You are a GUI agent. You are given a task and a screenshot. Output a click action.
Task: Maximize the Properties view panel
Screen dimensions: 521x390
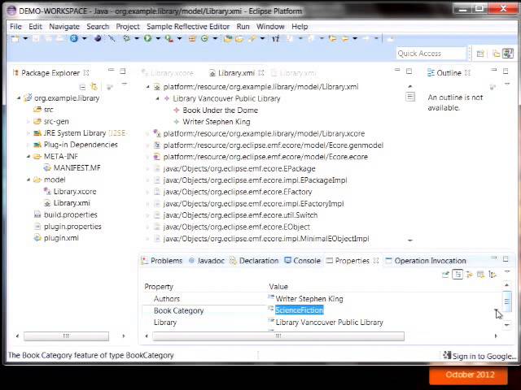tap(506, 258)
